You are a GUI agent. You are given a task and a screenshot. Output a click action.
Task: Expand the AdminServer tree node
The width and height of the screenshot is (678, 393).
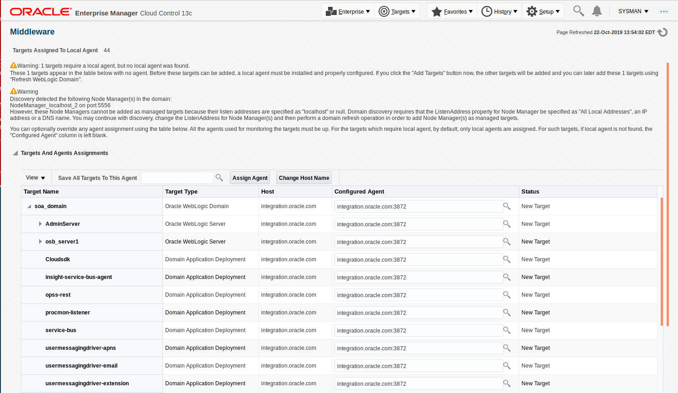40,224
